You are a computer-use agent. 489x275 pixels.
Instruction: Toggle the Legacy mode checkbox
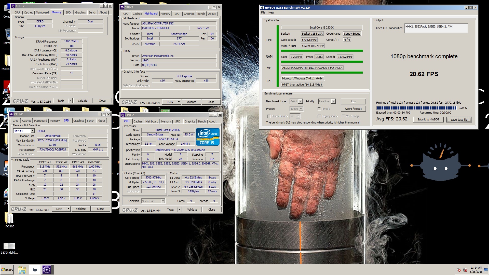pyautogui.click(x=319, y=116)
